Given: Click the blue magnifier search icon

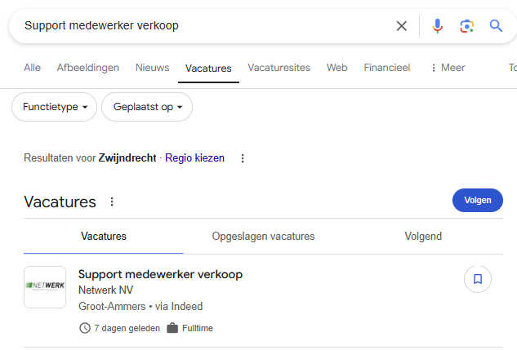Looking at the screenshot, I should point(496,26).
